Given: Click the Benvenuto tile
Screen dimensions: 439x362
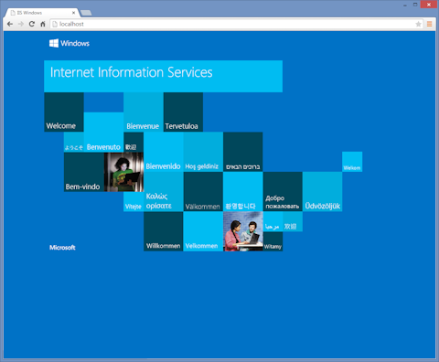Looking at the screenshot, I should click(103, 133).
